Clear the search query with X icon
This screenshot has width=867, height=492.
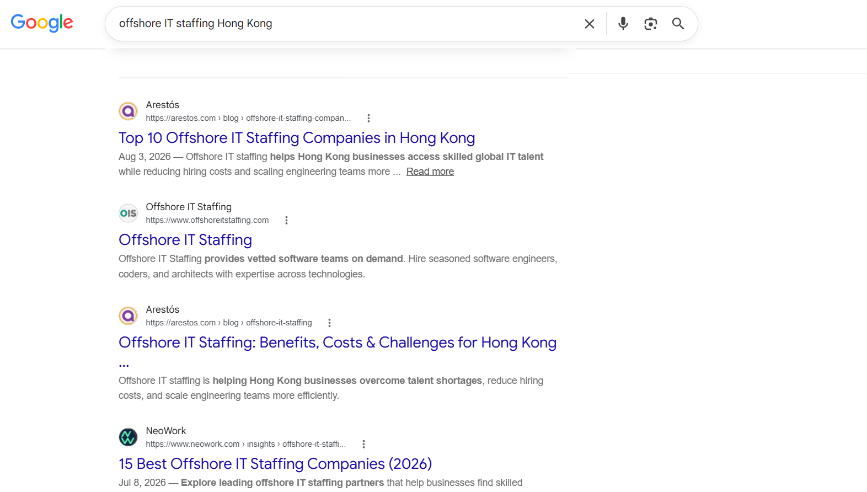[x=590, y=24]
